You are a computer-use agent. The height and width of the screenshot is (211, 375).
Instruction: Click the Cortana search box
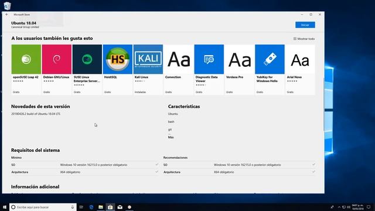43,207
